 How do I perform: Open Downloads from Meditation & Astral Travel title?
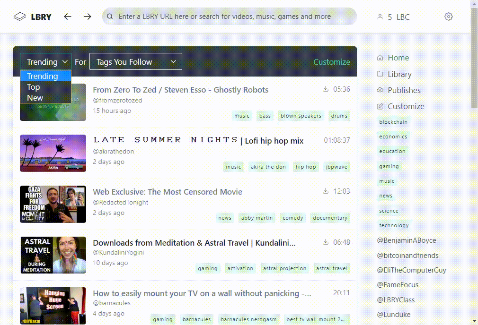[194, 243]
